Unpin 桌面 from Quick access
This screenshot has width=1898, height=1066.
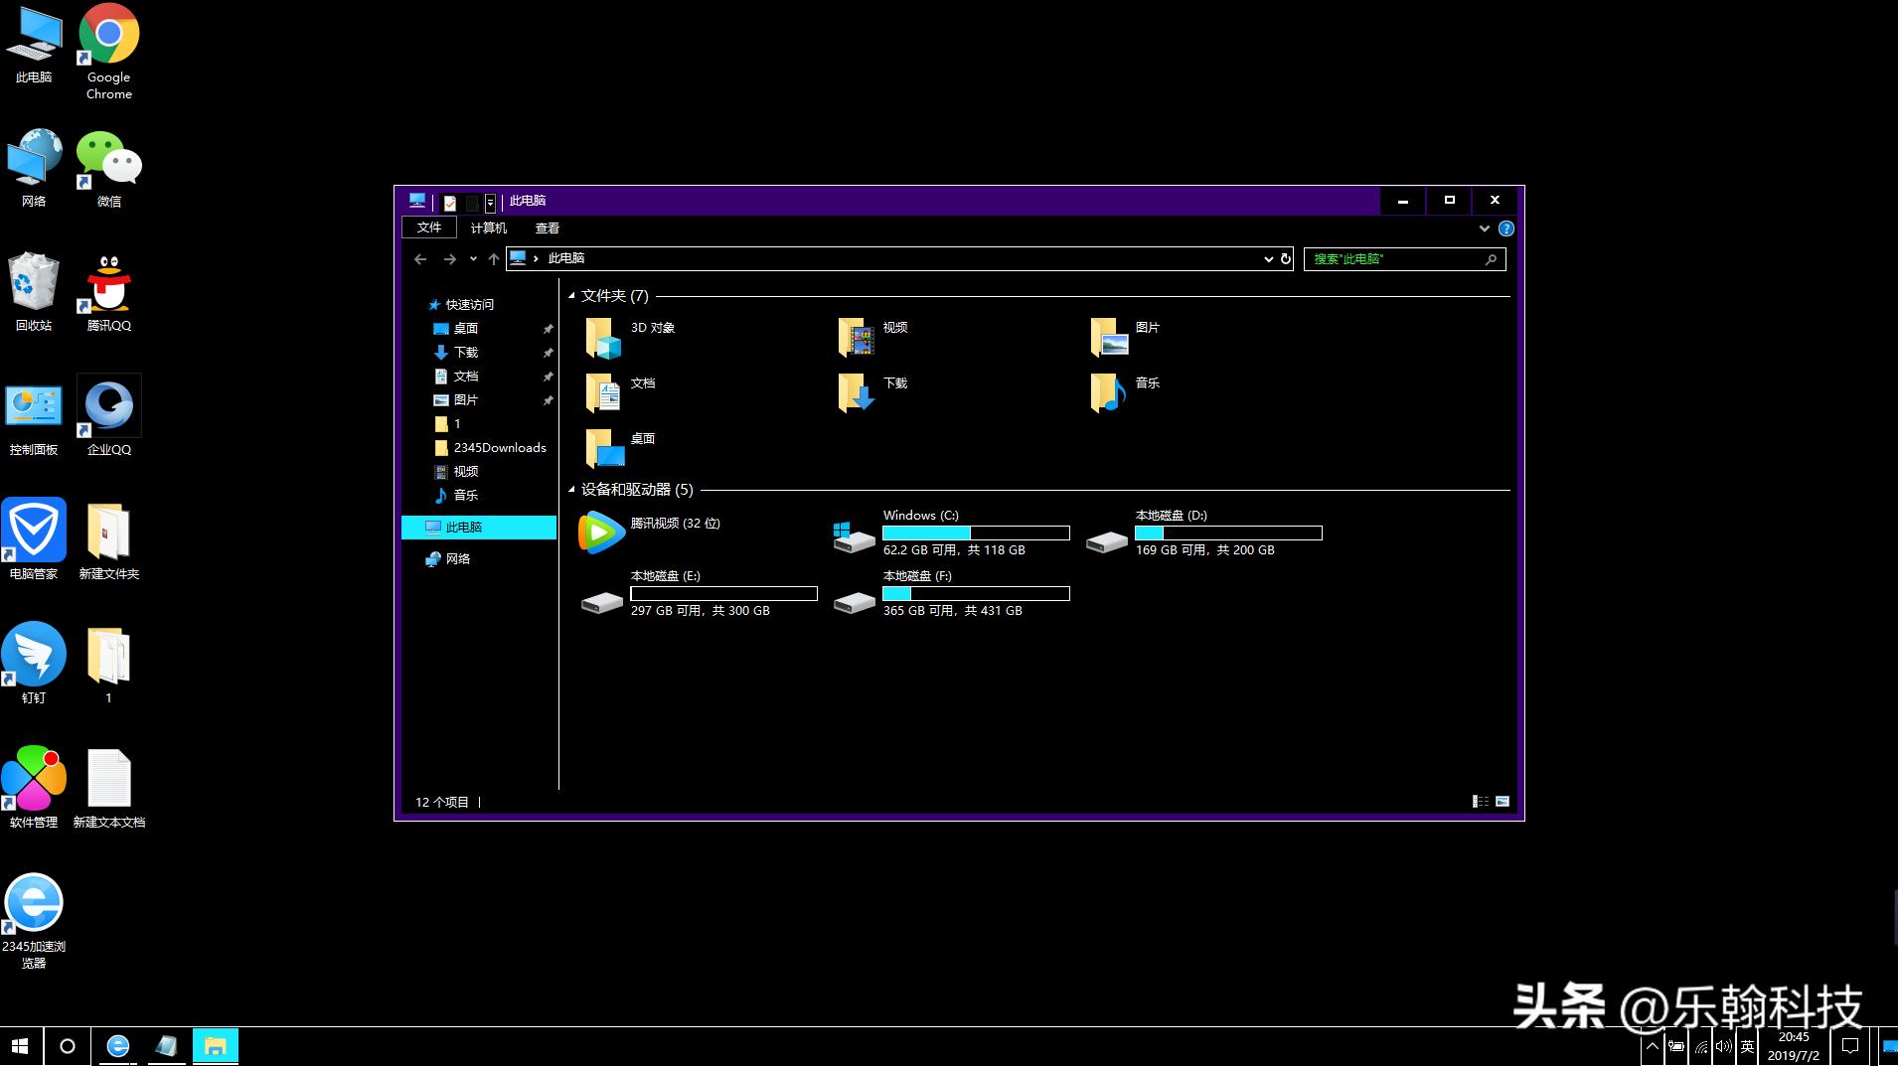[x=548, y=329]
